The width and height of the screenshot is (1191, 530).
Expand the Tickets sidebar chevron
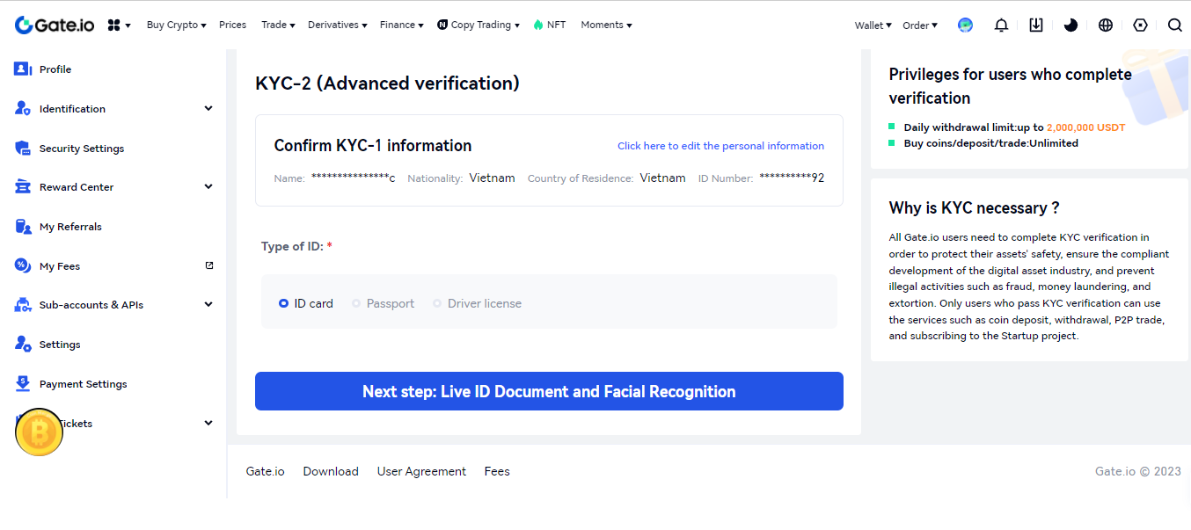(x=208, y=423)
